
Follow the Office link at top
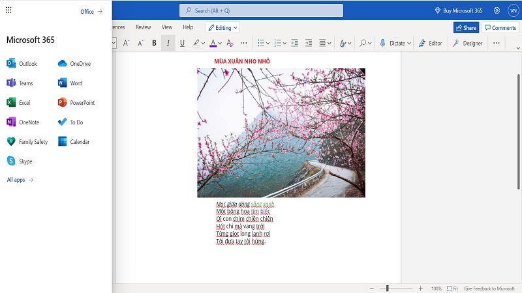pos(91,12)
